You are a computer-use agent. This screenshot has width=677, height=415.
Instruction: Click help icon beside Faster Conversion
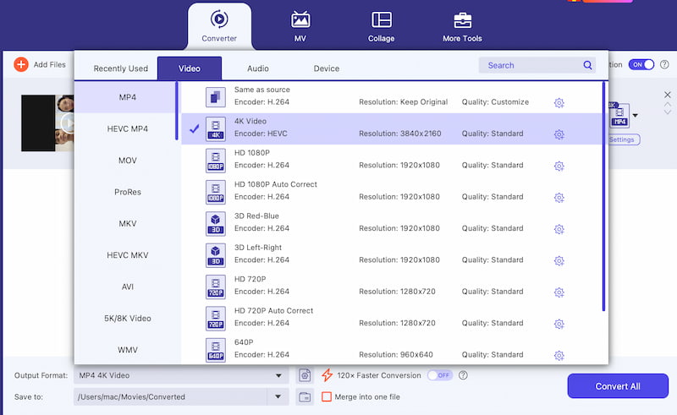463,375
